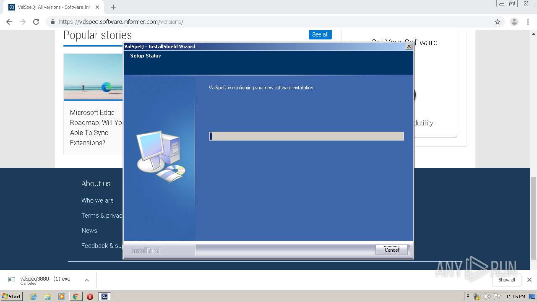Cancel the ValSpeQ installation
537x302 pixels.
tap(391, 250)
